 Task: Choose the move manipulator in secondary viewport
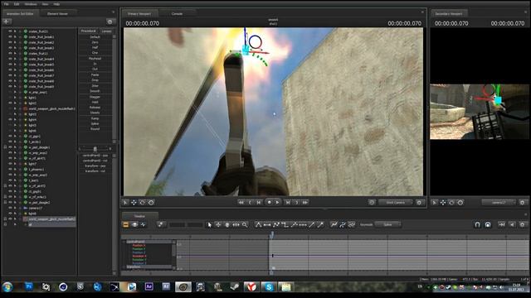click(443, 202)
